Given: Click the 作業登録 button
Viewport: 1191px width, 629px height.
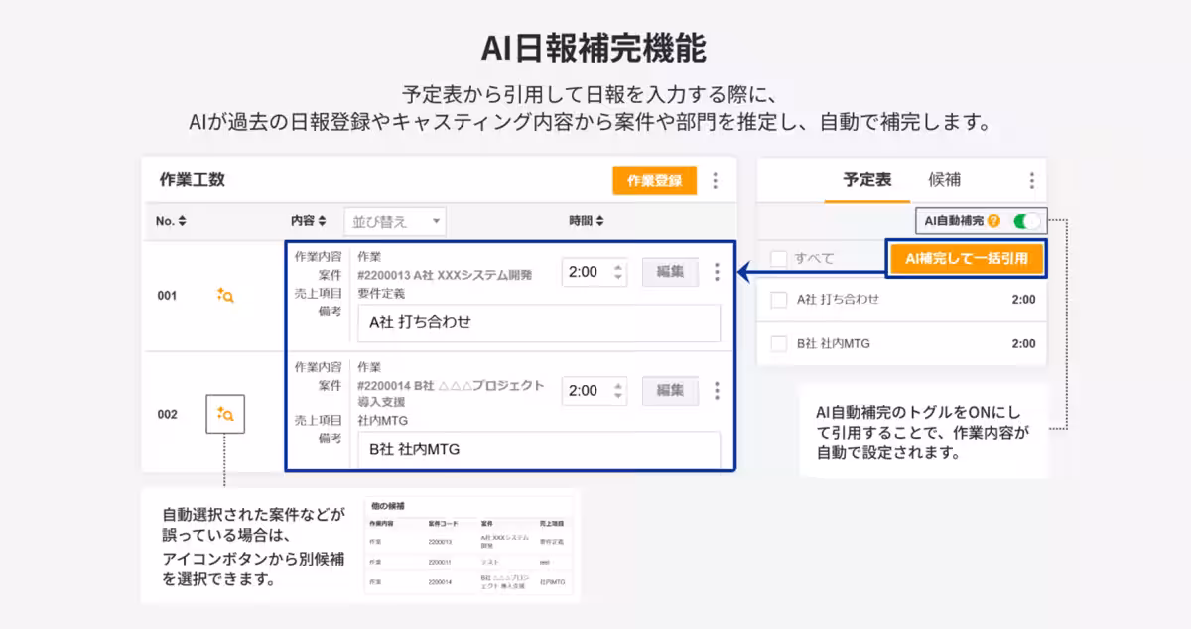Looking at the screenshot, I should click(654, 180).
